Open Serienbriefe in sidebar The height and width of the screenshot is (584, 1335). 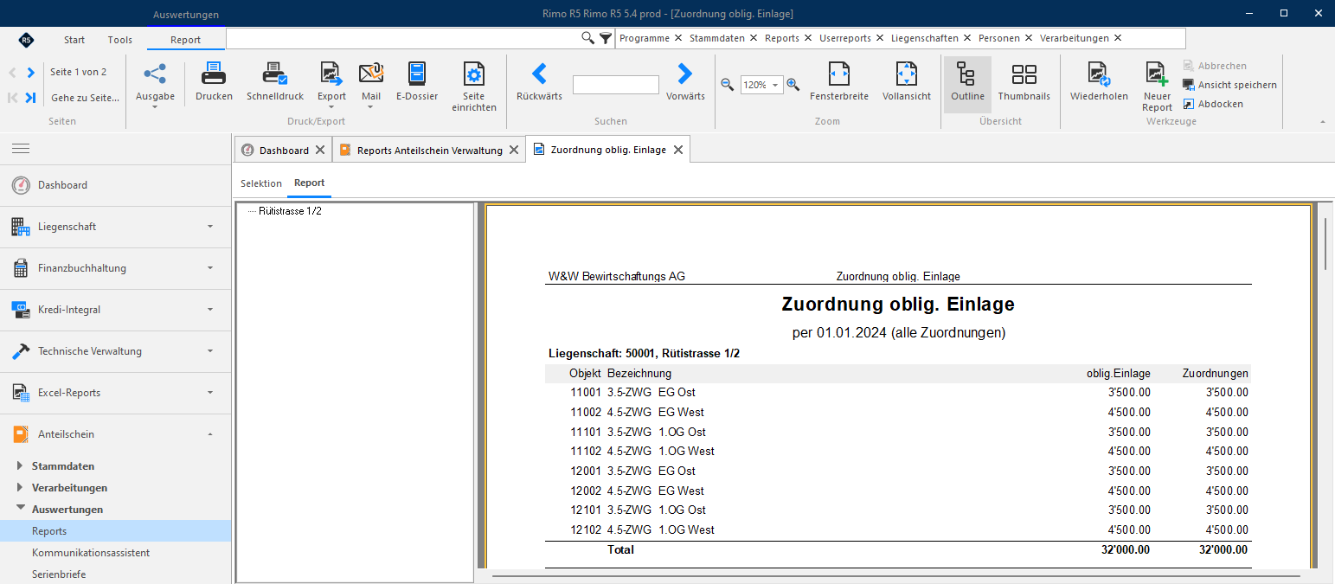click(x=59, y=574)
